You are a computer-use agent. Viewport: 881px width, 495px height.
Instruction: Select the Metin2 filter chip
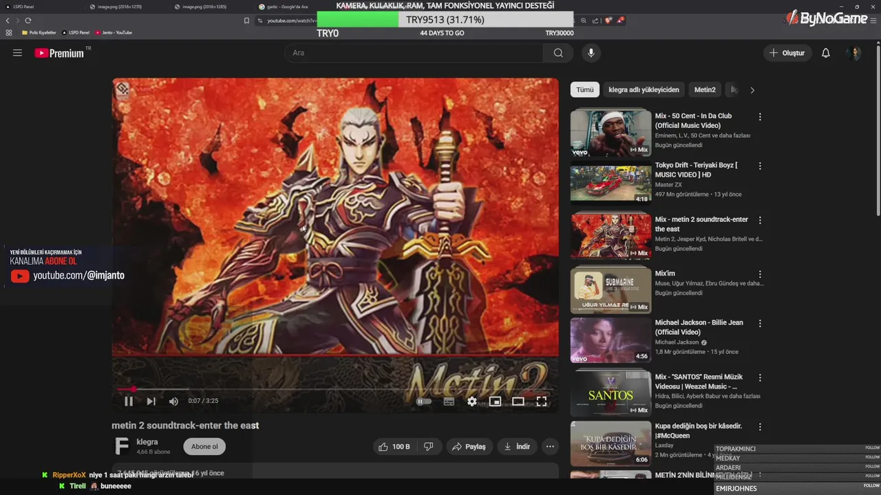pos(705,90)
